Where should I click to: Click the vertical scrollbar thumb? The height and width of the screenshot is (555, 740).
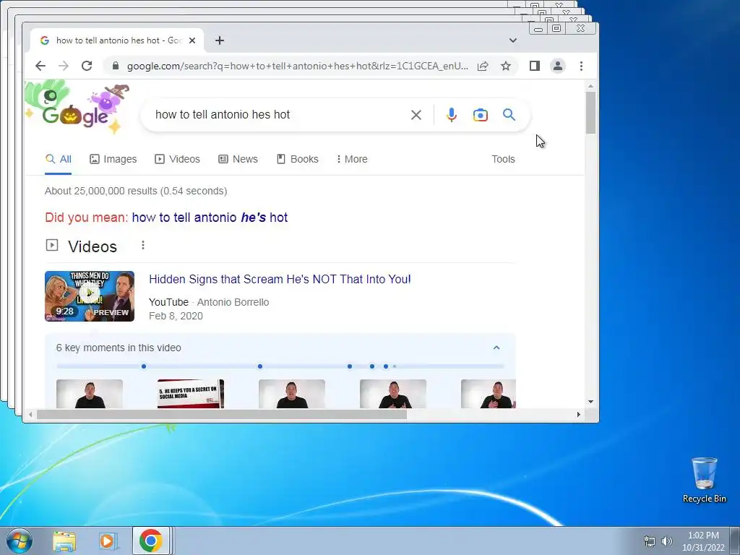[x=590, y=112]
